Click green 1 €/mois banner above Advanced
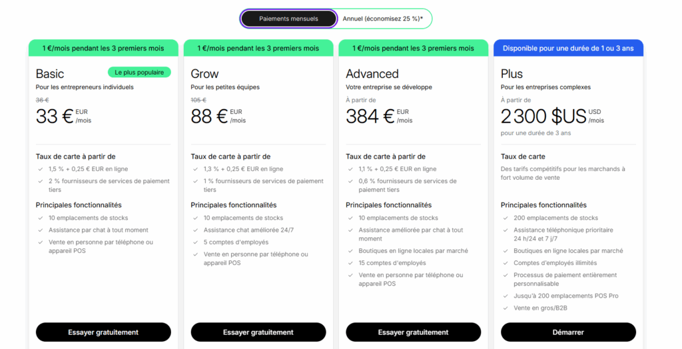Image resolution: width=682 pixels, height=349 pixels. [413, 48]
